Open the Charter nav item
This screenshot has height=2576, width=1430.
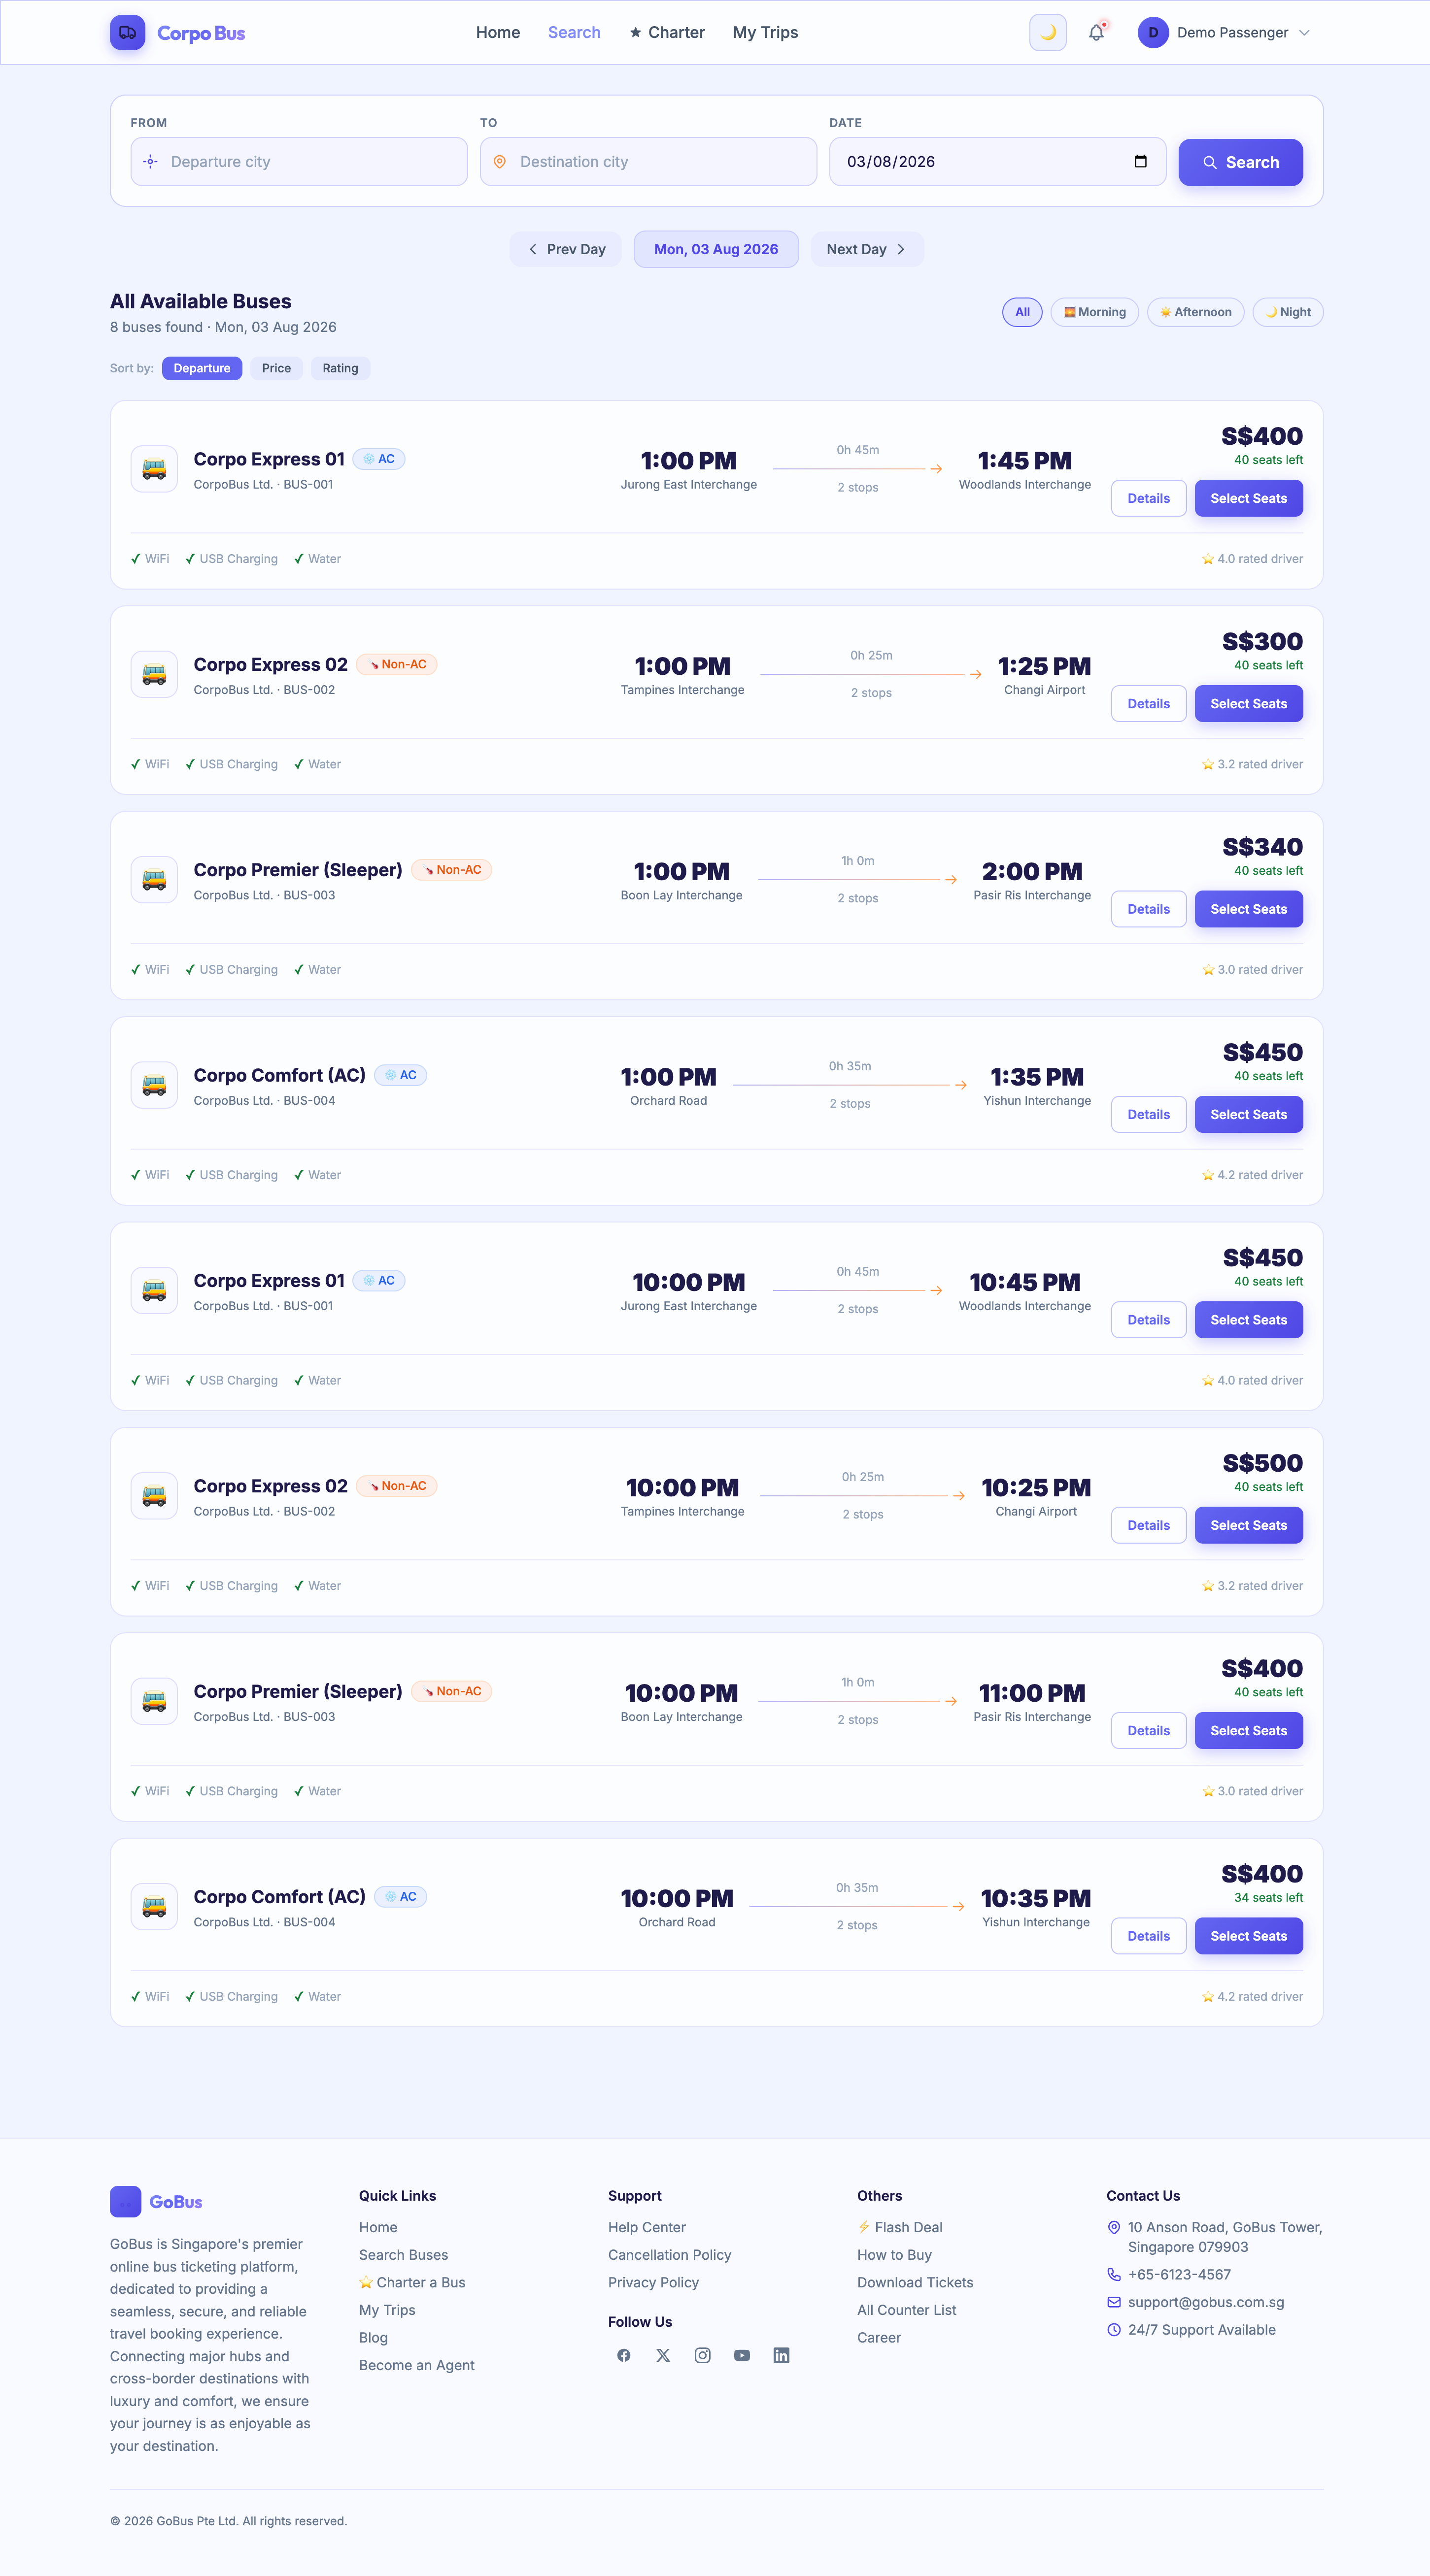(x=667, y=32)
